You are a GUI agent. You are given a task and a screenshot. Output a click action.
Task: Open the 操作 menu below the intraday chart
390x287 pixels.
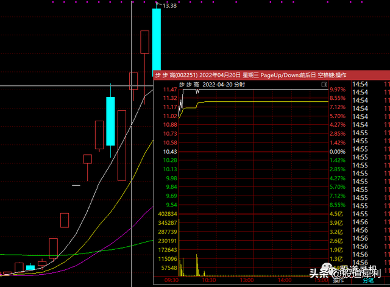click(x=339, y=280)
